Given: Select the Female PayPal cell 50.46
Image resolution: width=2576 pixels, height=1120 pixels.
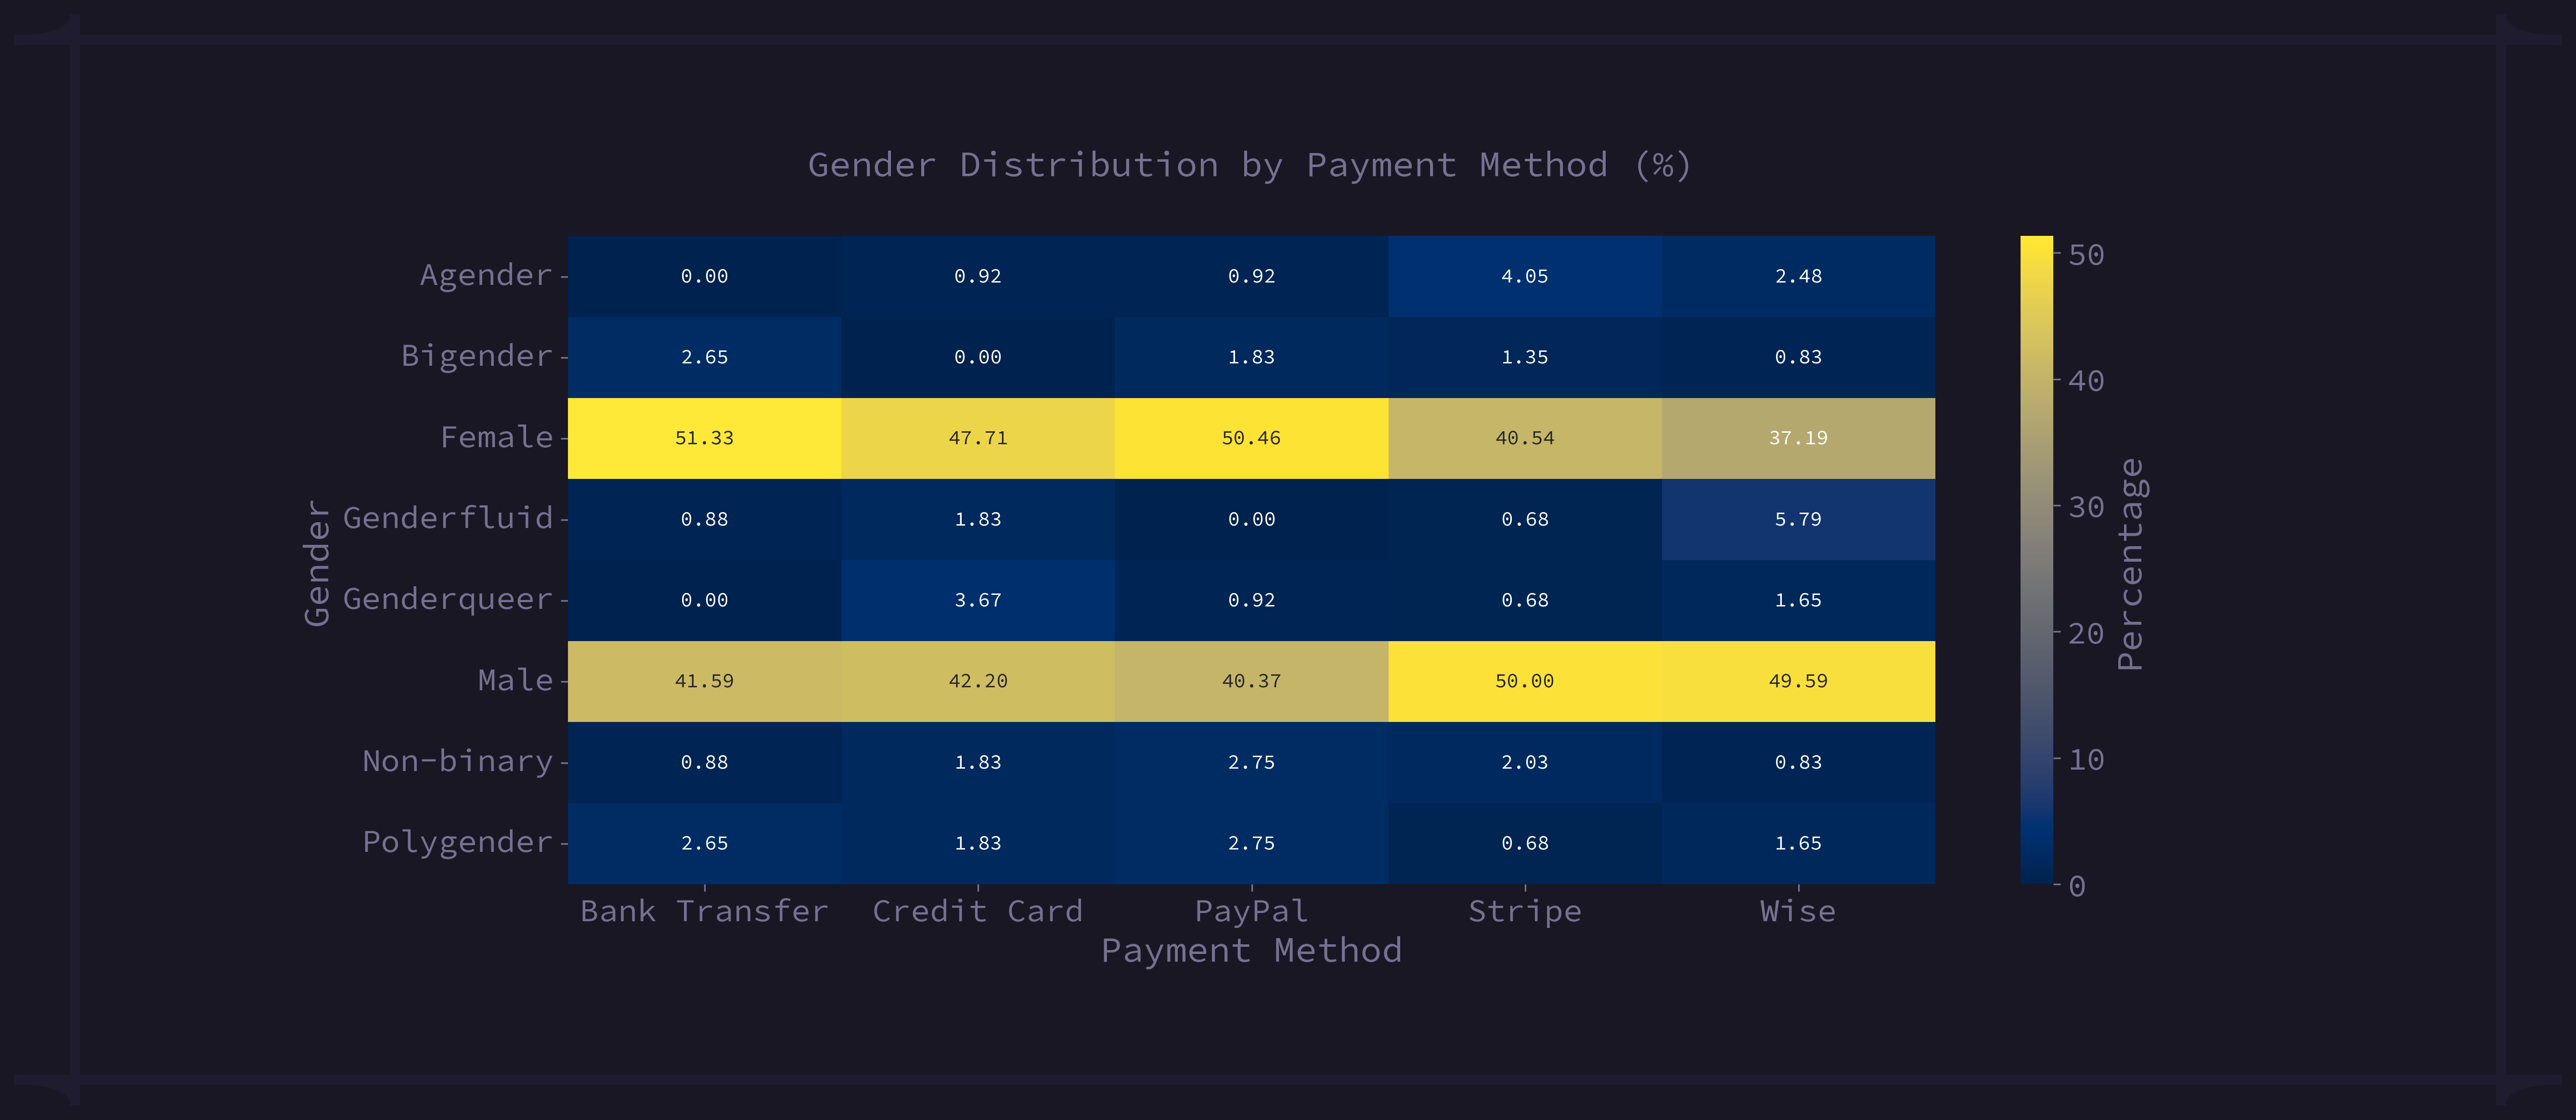Looking at the screenshot, I should pos(1251,438).
